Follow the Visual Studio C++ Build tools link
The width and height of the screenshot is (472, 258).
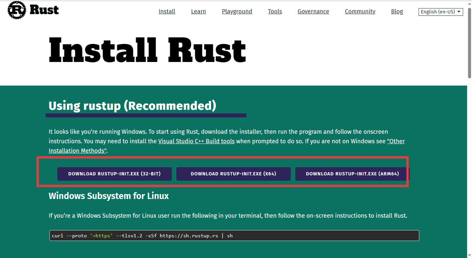coord(197,141)
